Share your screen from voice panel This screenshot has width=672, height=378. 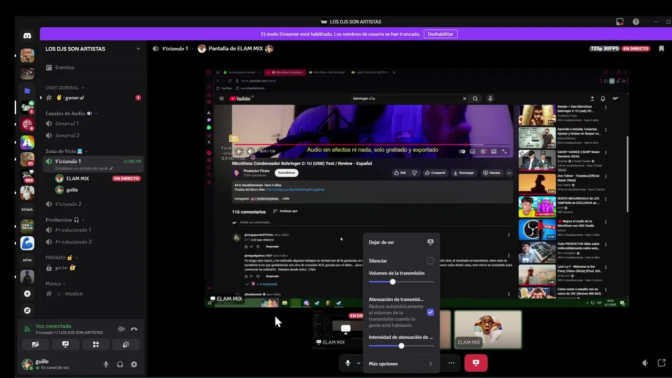pos(65,344)
